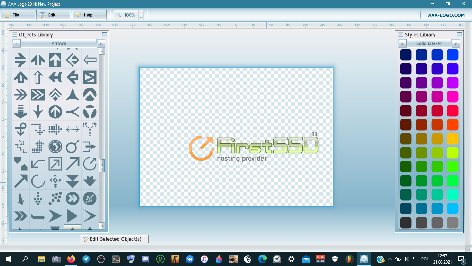
Task: Open the Solid Darker style list
Action: [x=429, y=44]
